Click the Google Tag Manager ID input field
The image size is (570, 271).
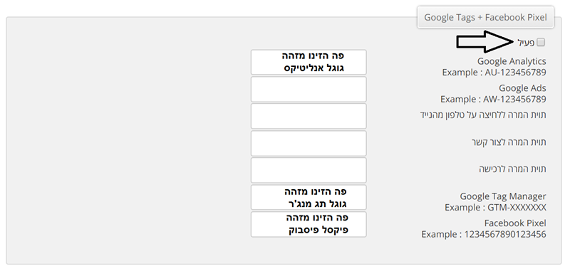point(309,197)
